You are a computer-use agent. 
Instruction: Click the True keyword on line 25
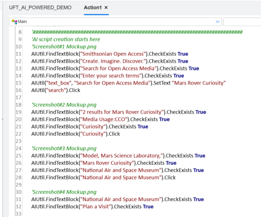click(200, 156)
